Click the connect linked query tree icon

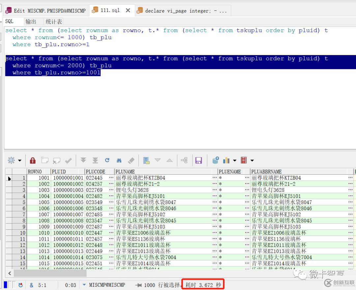[184, 160]
